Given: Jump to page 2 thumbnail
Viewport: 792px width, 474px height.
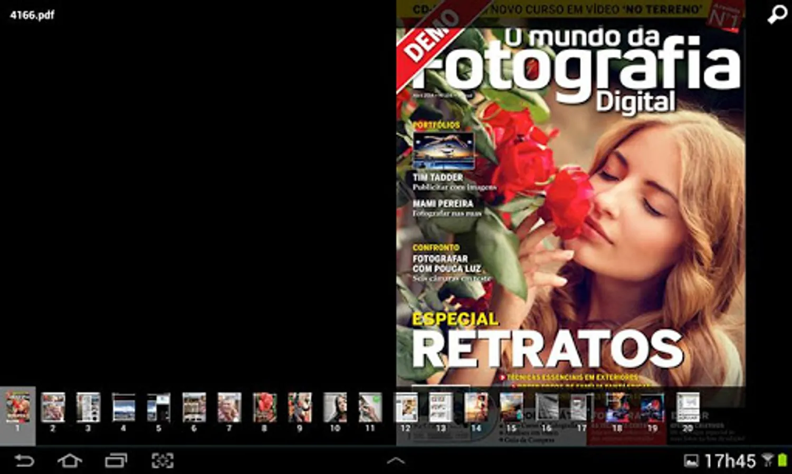Looking at the screenshot, I should pyautogui.click(x=53, y=407).
